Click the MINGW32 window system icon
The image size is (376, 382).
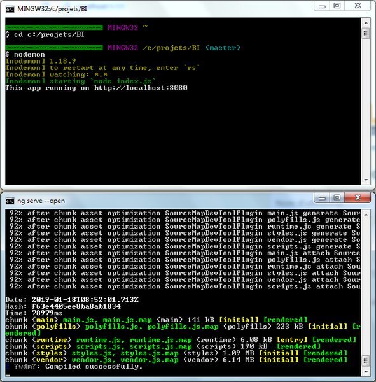10,10
